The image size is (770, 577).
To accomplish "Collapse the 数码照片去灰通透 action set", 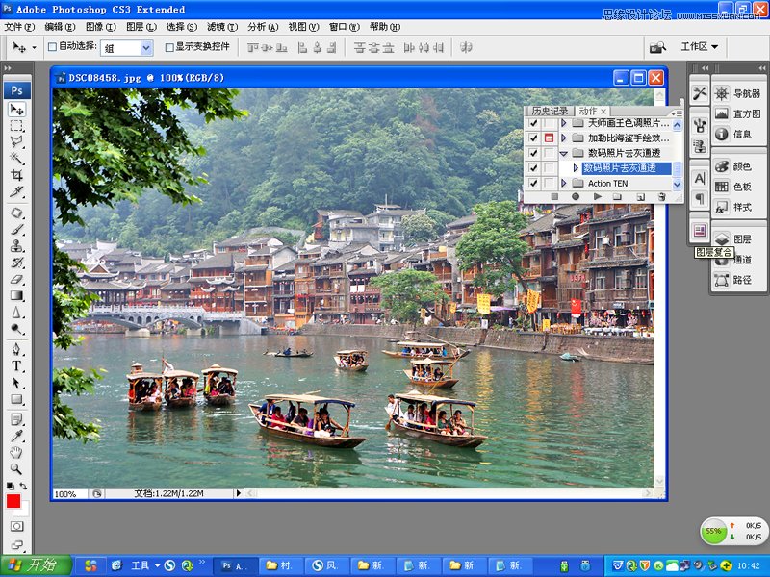I will (564, 153).
